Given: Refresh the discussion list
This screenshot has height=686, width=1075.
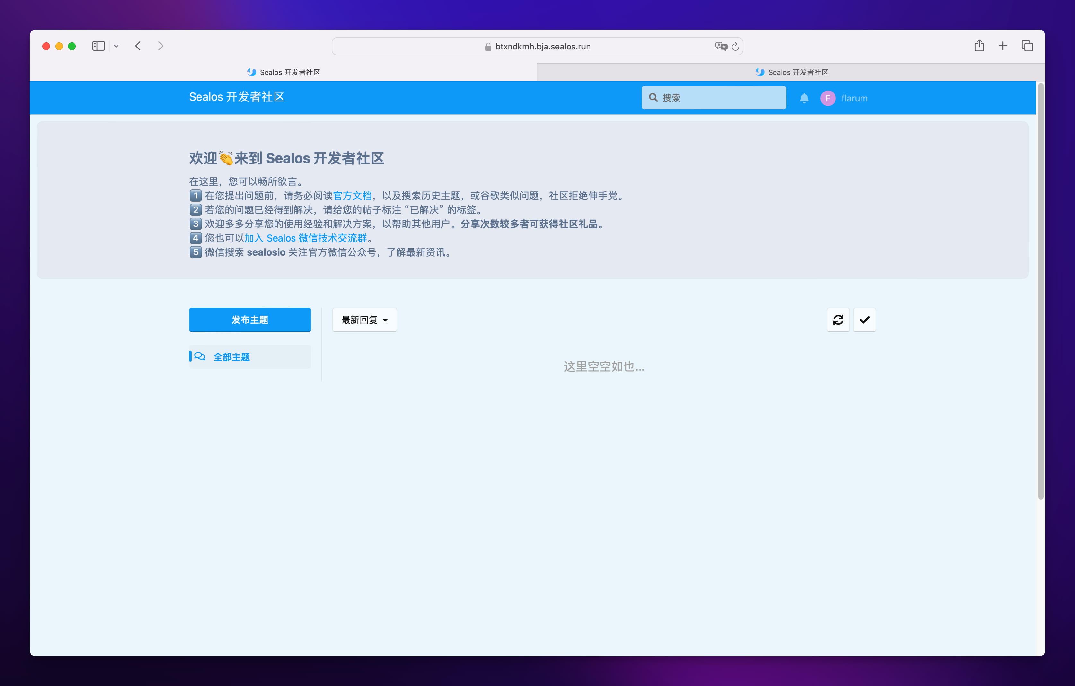Looking at the screenshot, I should pyautogui.click(x=838, y=320).
